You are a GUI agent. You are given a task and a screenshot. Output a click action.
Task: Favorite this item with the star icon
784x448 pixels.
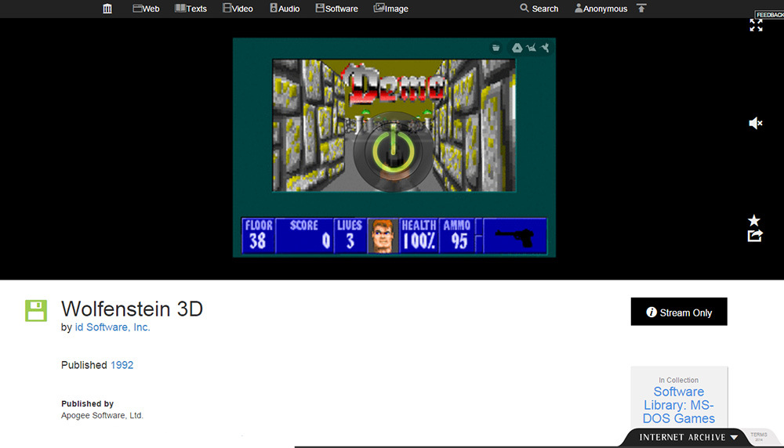pos(754,220)
